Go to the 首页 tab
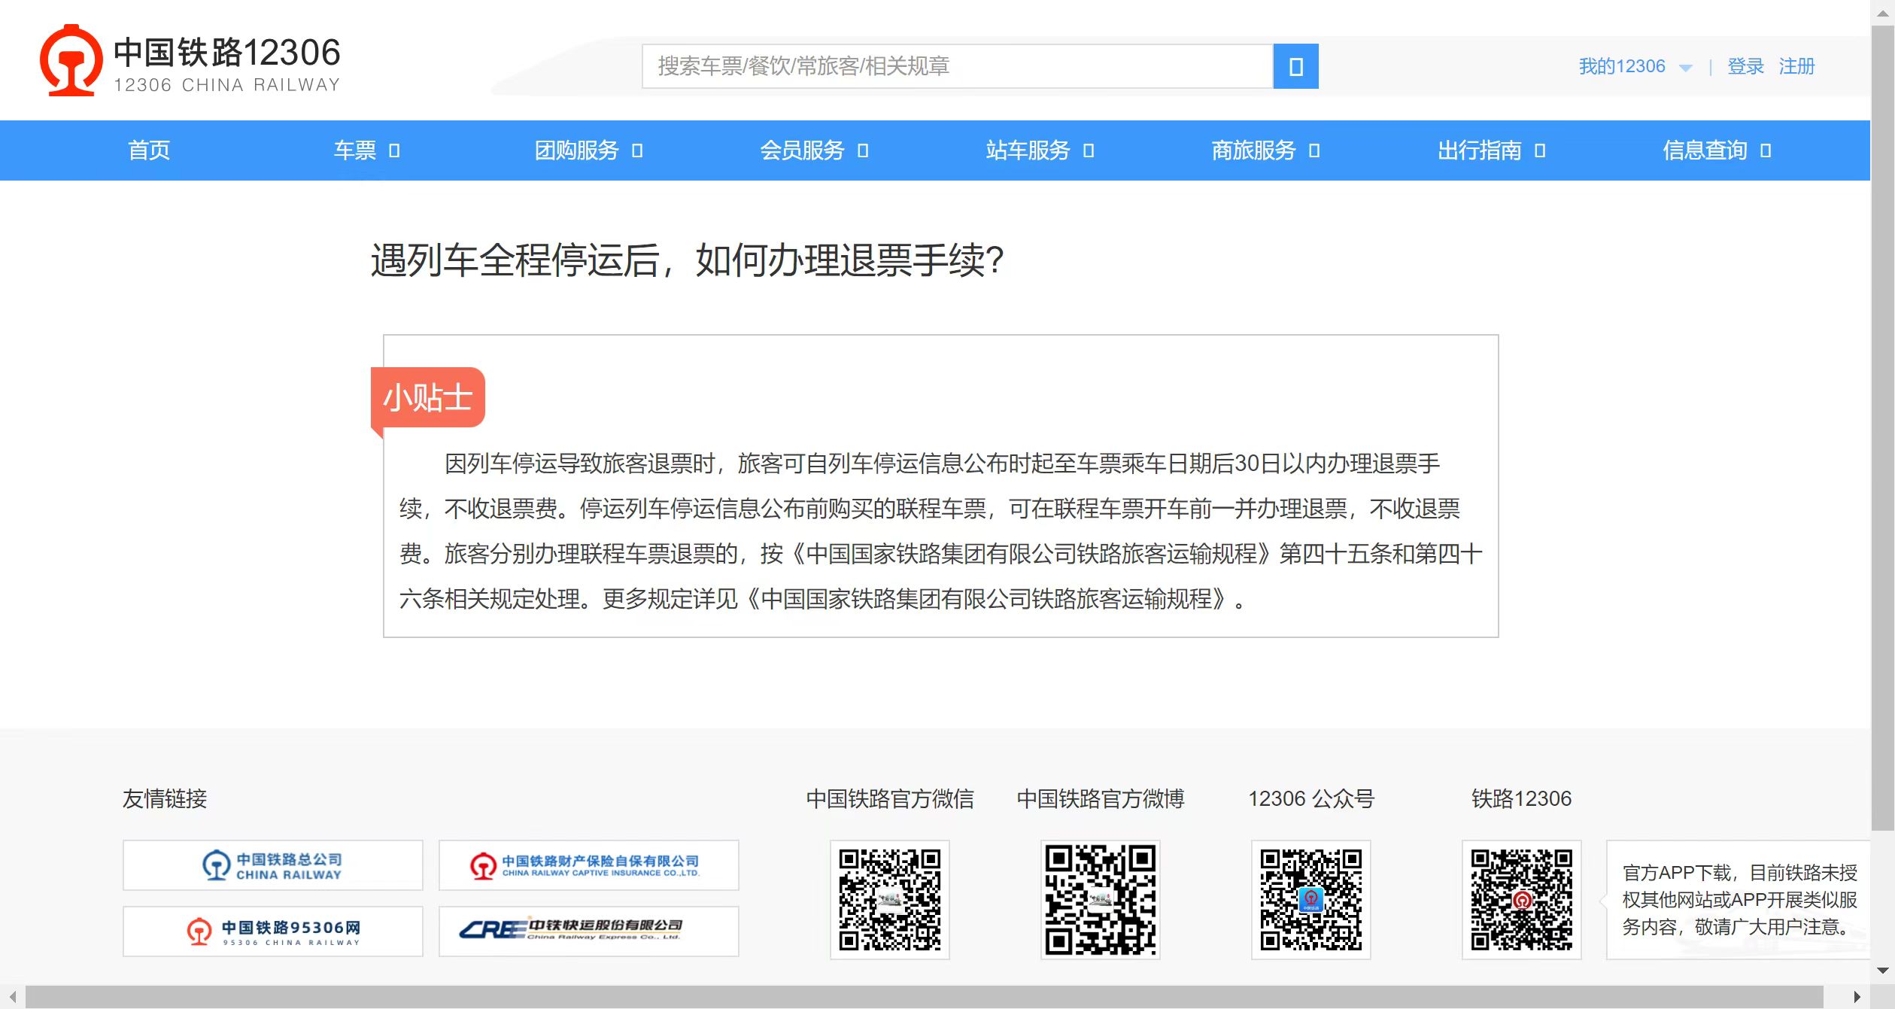Image resolution: width=1895 pixels, height=1009 pixels. point(149,150)
